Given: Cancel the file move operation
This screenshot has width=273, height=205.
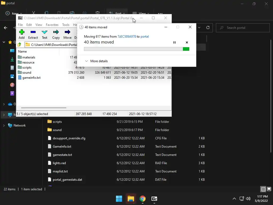Looking at the screenshot, I should pos(187,42).
